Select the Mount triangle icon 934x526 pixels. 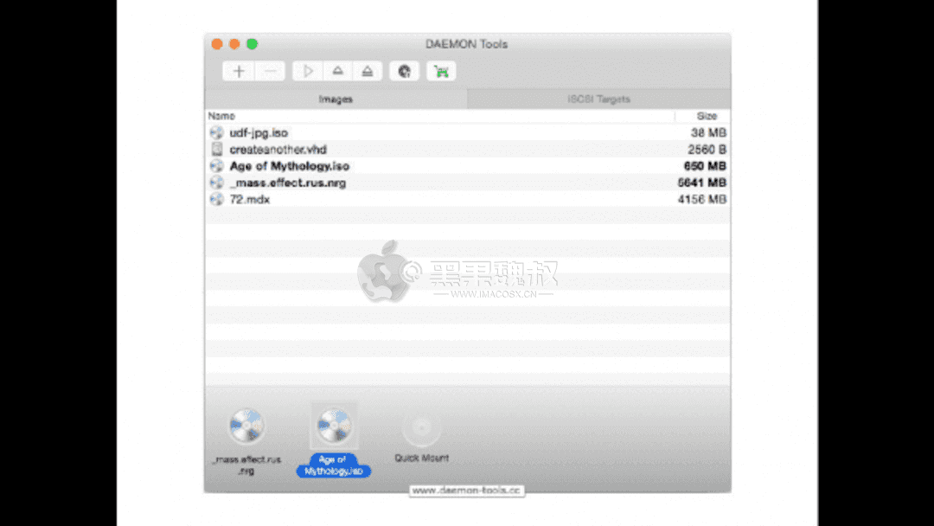pyautogui.click(x=308, y=71)
